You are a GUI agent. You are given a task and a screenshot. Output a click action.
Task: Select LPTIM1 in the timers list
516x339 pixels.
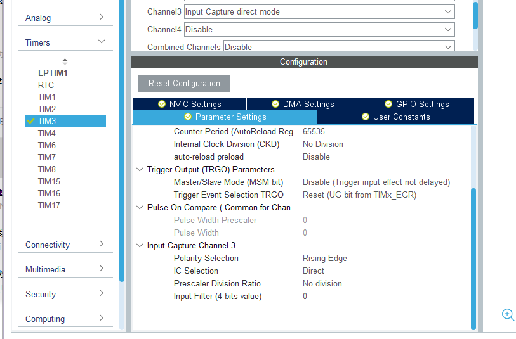tap(53, 73)
